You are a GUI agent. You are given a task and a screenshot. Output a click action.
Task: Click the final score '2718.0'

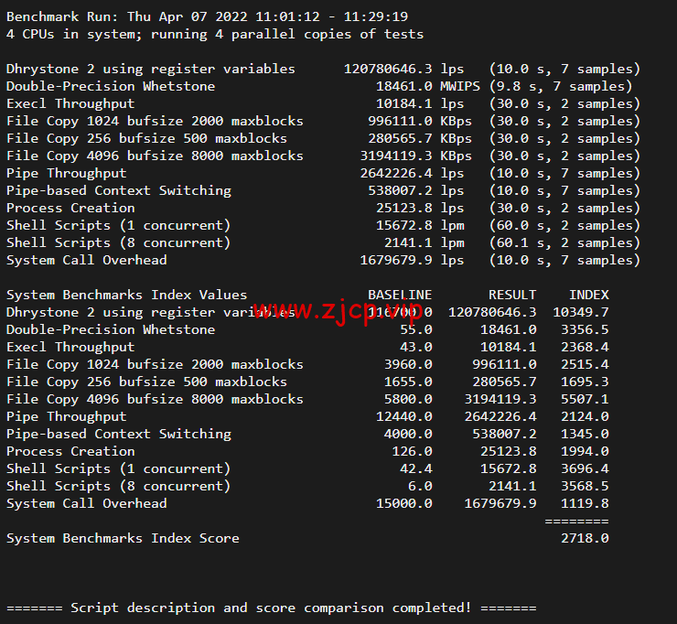(x=585, y=539)
